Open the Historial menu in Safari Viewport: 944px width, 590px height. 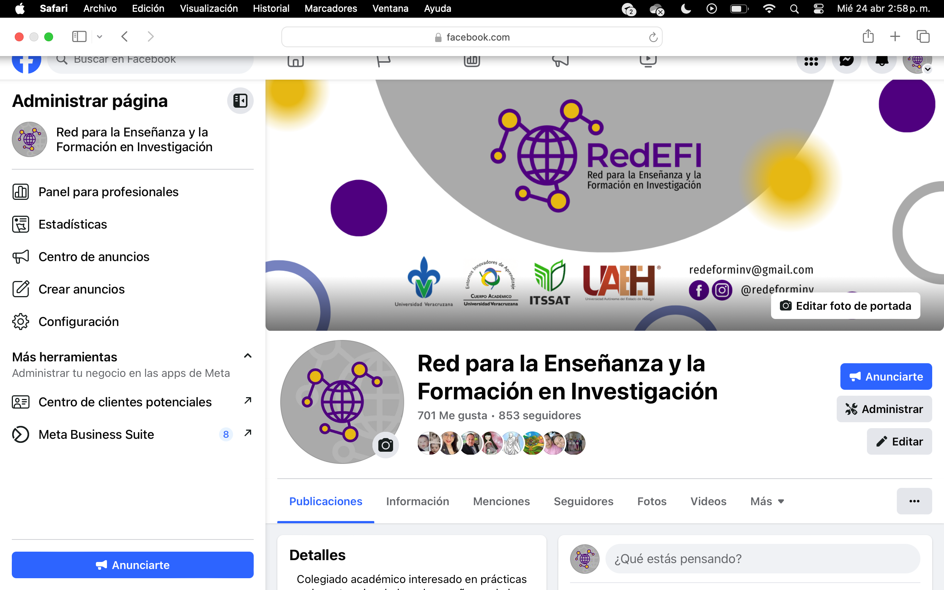271,8
